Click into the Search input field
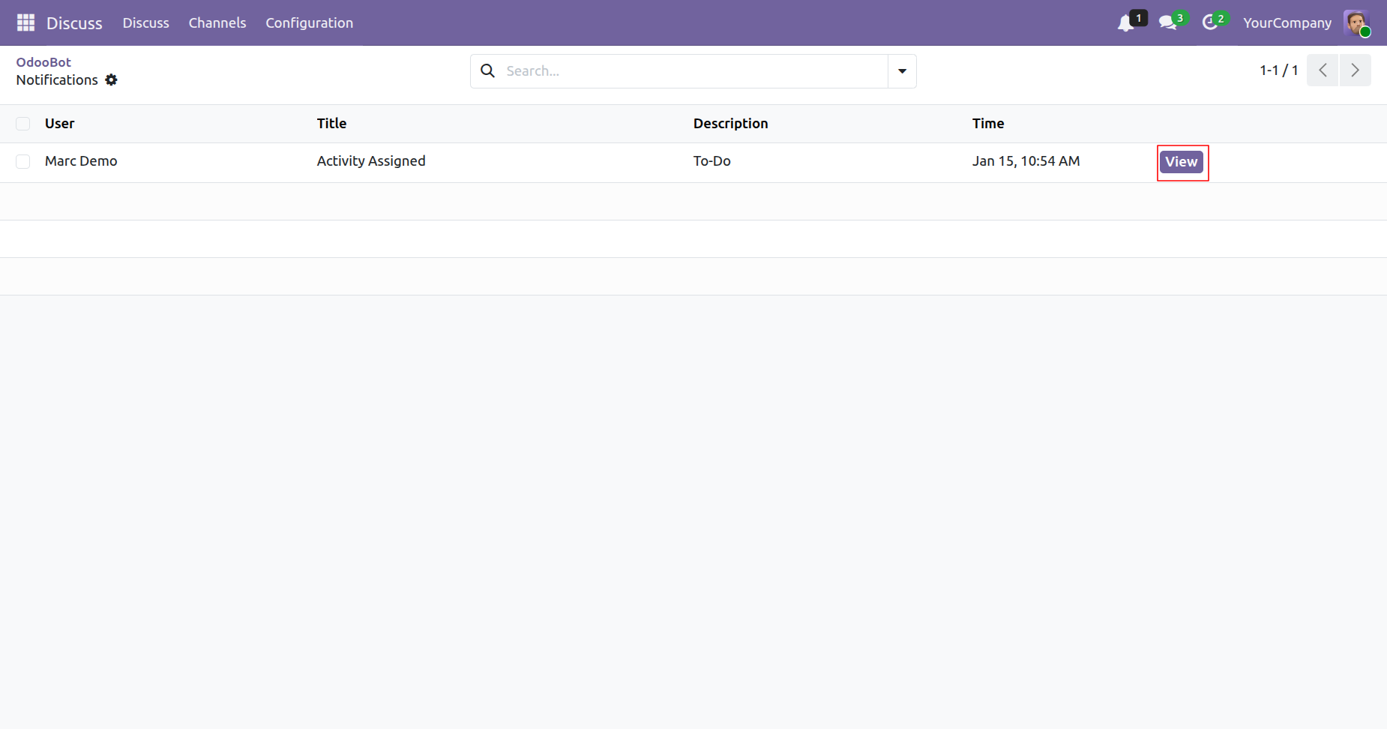This screenshot has height=729, width=1387. click(x=693, y=71)
